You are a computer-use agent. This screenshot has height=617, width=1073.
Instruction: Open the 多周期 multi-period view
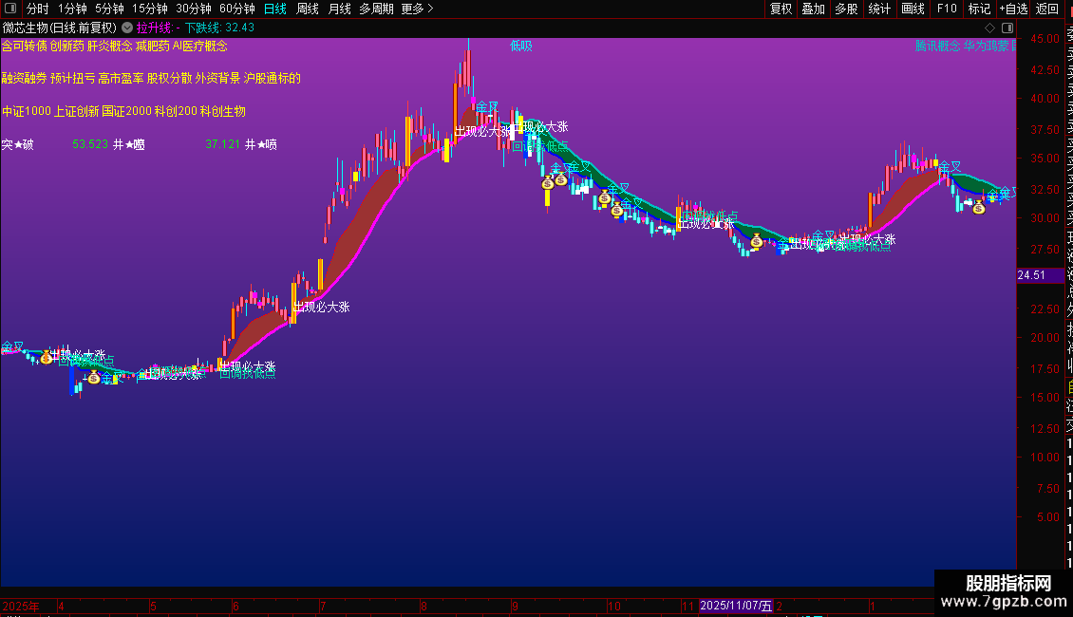click(376, 9)
